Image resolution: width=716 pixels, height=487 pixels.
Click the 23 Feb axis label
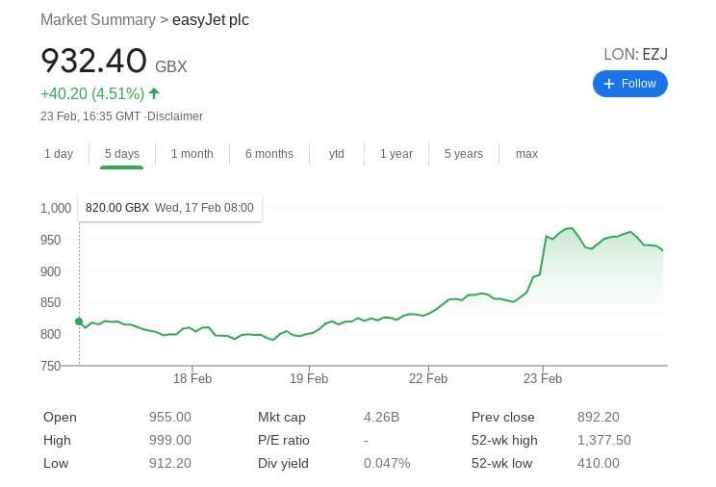pos(543,379)
